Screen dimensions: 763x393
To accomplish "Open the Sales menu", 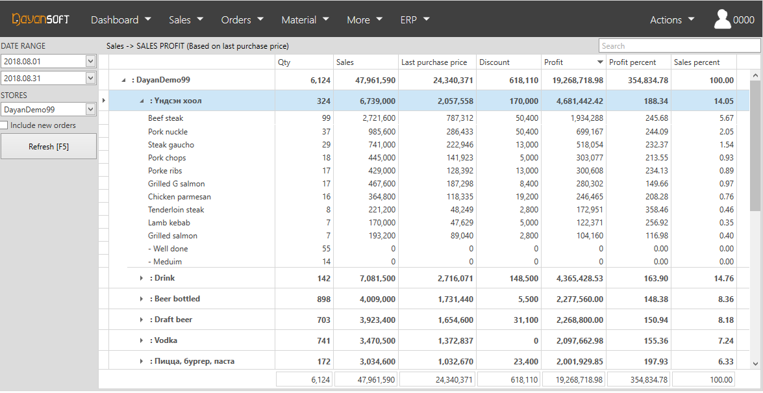I will (x=186, y=19).
